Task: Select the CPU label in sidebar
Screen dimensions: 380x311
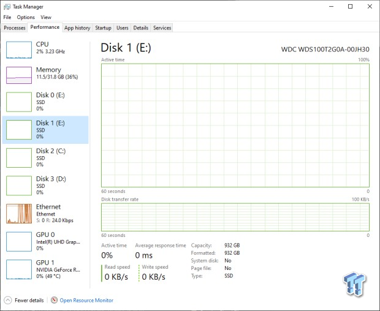Action: (x=42, y=44)
